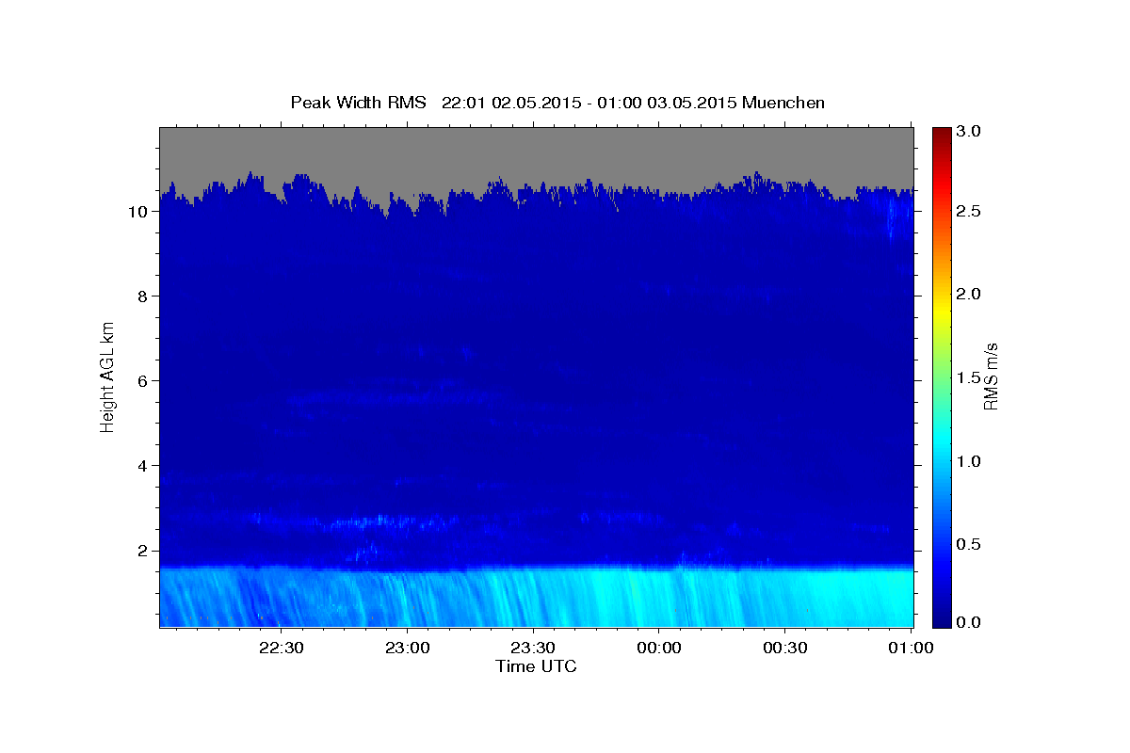Click the plot title 'Peak Width RMS'
Screen dimensions: 1130x753
358,103
